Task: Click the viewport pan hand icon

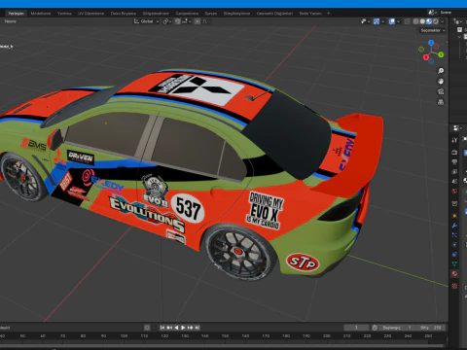Action: 441,82
